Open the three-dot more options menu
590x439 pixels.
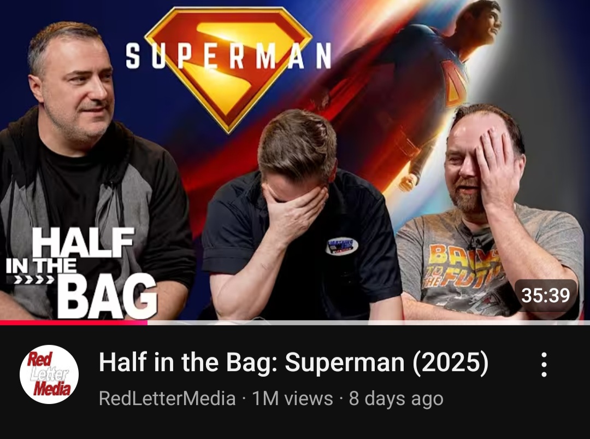click(x=544, y=365)
